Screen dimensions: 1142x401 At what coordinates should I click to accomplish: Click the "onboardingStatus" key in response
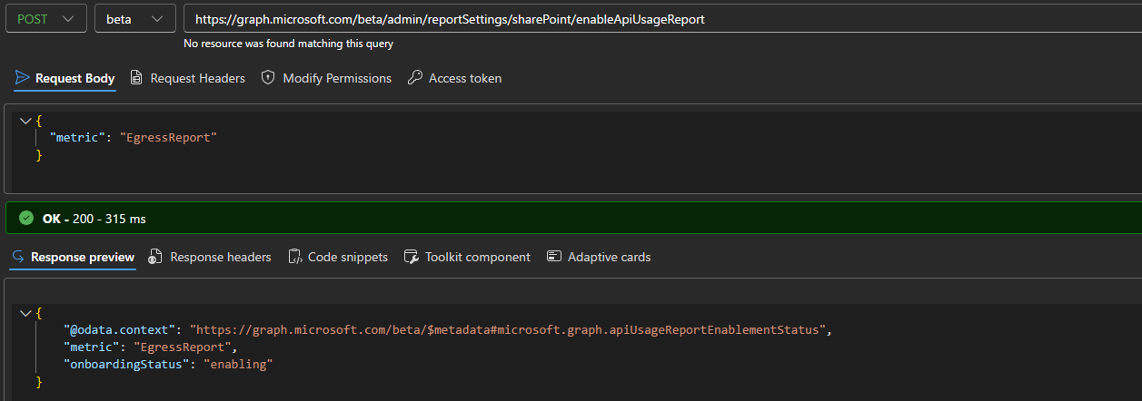tap(126, 365)
